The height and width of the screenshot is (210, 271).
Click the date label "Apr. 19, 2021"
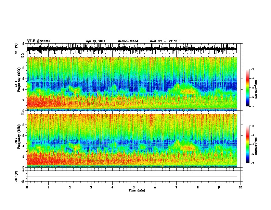(x=95, y=41)
